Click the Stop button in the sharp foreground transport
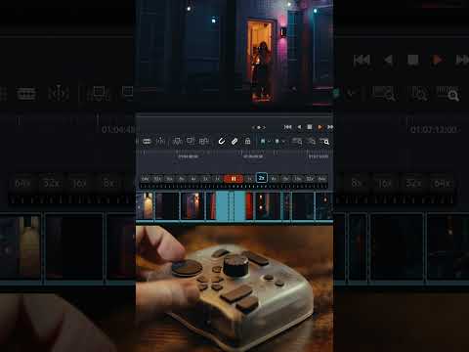 pyautogui.click(x=310, y=127)
